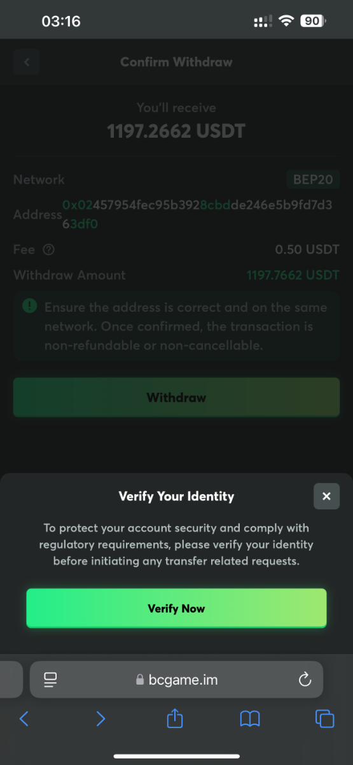The height and width of the screenshot is (765, 353).
Task: Navigate forward with Safari's right arrow
Action: pos(100,719)
